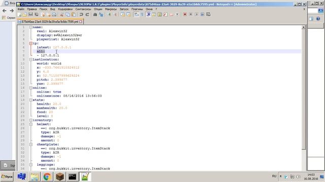Open the Синтаксисы menu
The image size is (325, 182).
click(83, 9)
